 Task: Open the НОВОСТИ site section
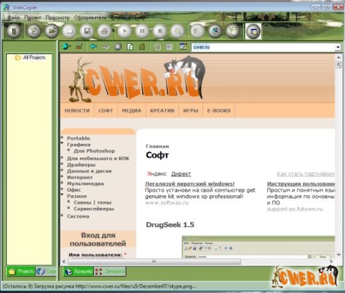[x=77, y=111]
